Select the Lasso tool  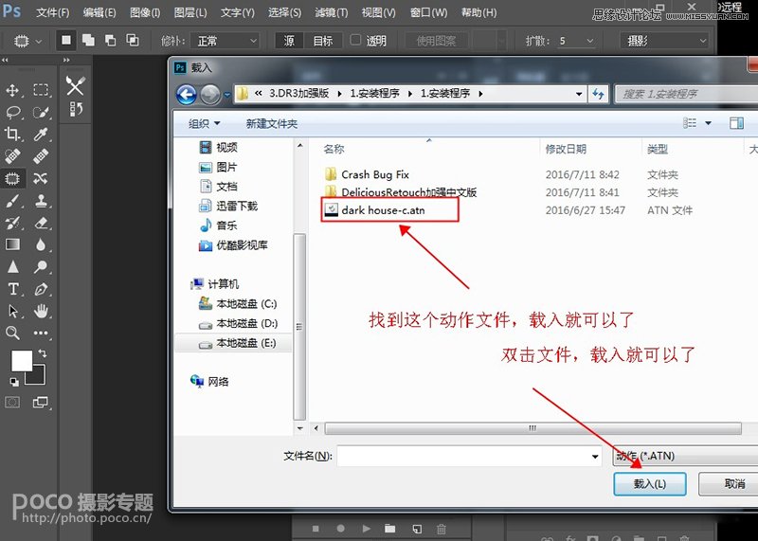tap(13, 112)
